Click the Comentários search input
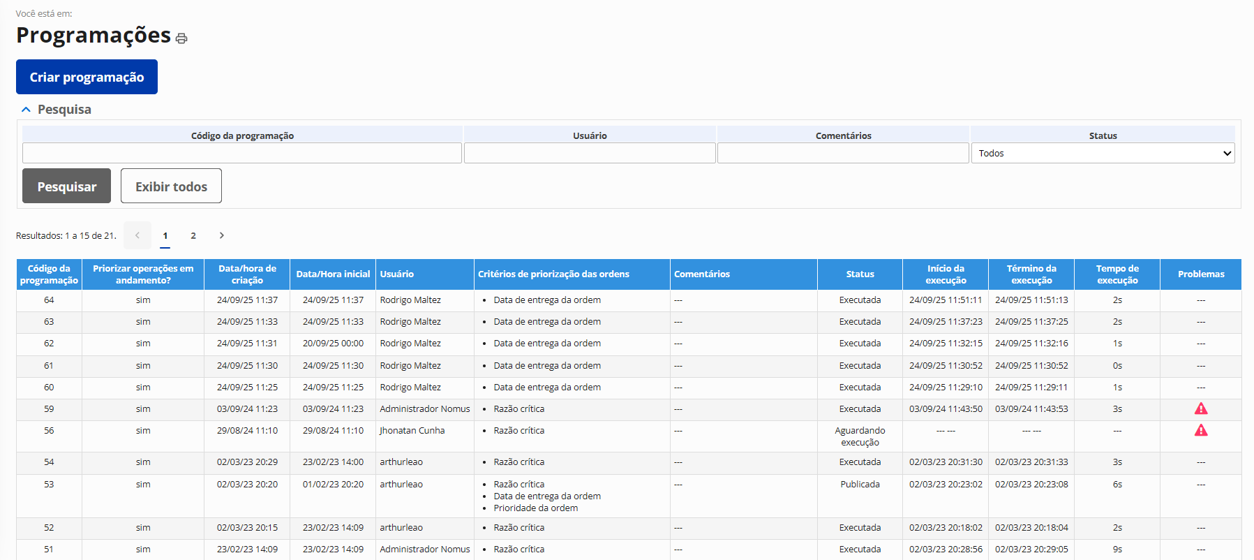The image size is (1254, 560). (842, 153)
